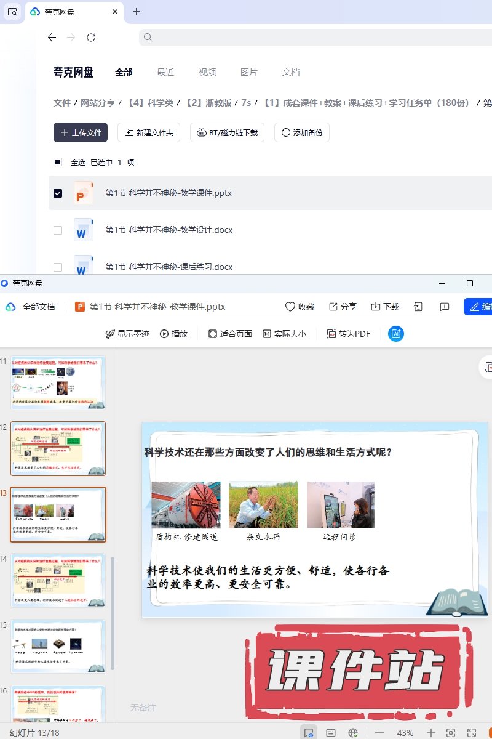This screenshot has height=739, width=492.
Task: Zoom out with the minus icon
Action: (x=379, y=733)
